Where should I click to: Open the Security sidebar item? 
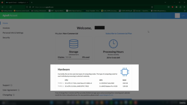click(x=6, y=38)
